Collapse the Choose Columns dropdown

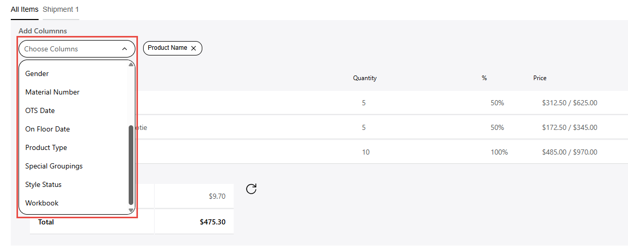pyautogui.click(x=125, y=49)
